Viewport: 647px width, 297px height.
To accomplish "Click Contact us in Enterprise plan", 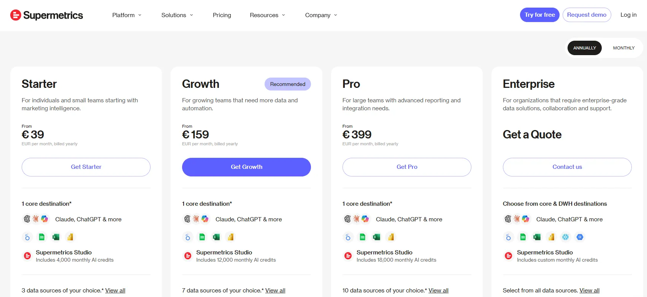I will point(567,167).
